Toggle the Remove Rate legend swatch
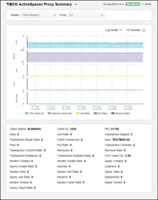The image size is (158, 200). tap(113, 113)
